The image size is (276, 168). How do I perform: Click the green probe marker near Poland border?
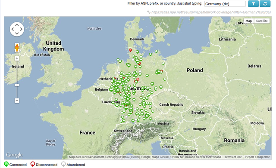pos(163,63)
